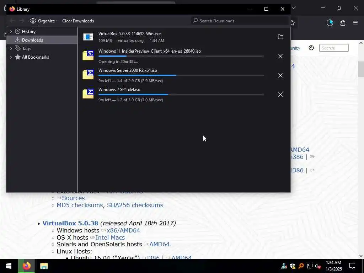
Task: Click the muted volume tray icon
Action: (318, 266)
